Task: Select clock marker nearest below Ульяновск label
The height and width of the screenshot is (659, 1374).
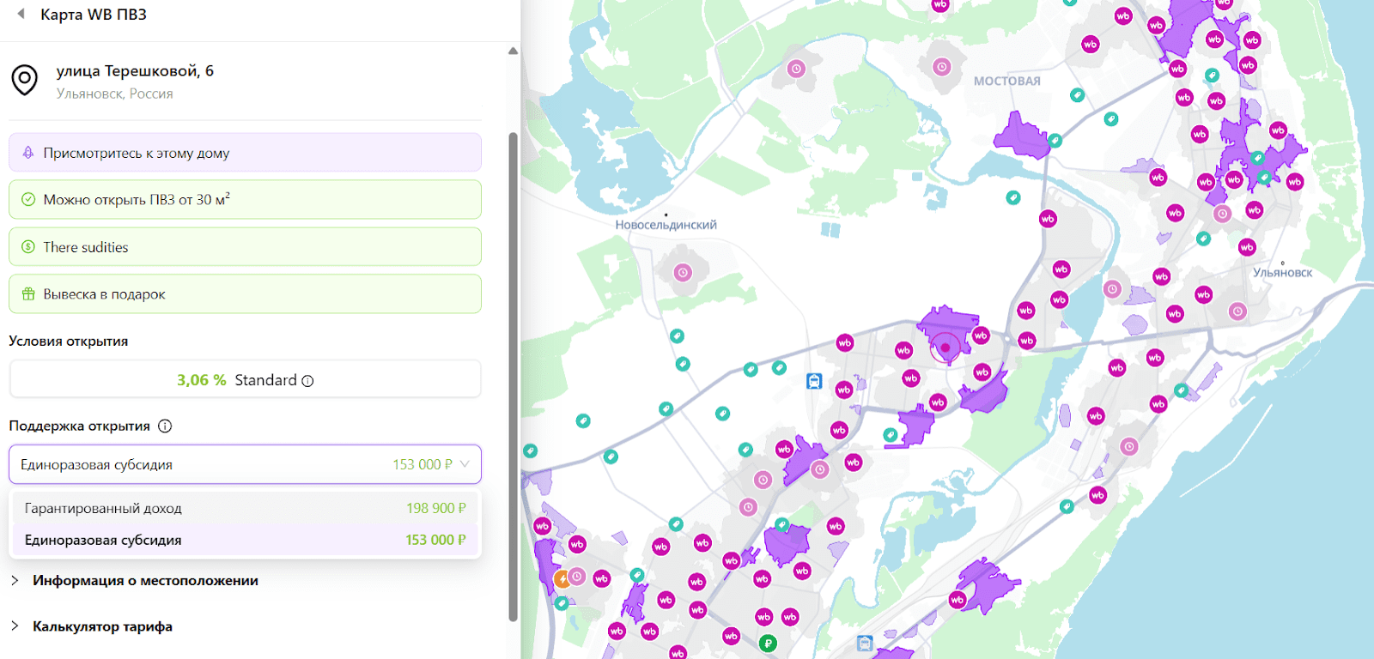Action: point(1237,311)
